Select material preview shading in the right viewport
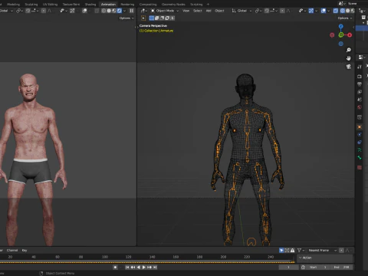The image size is (368, 276). pyautogui.click(x=353, y=11)
